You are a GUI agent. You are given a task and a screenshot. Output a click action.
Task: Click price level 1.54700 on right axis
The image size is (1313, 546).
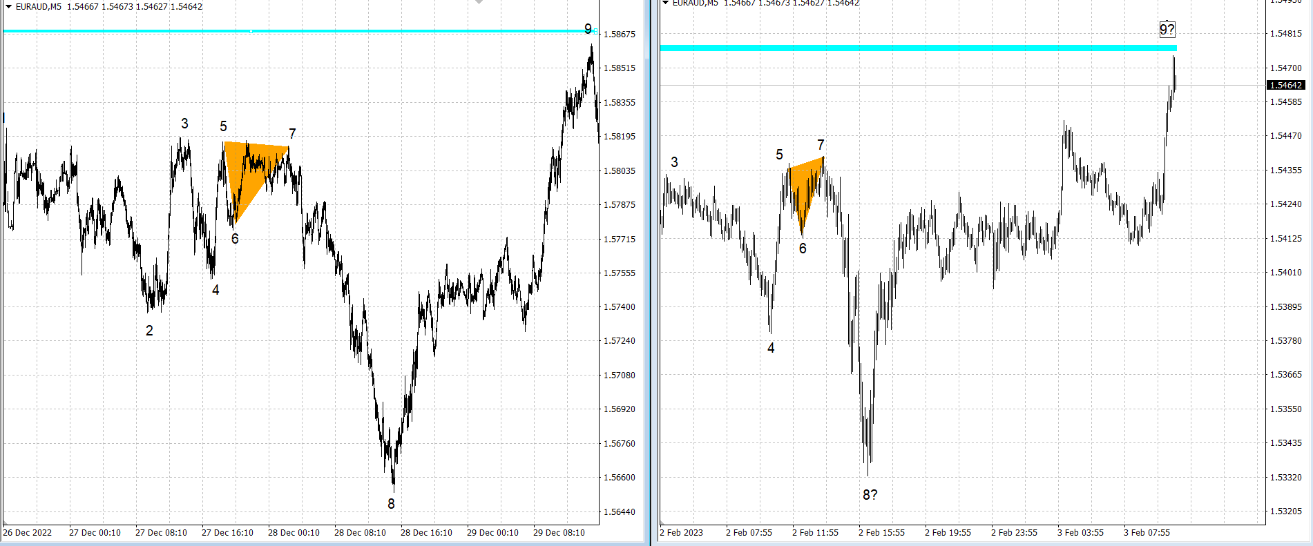coord(1286,68)
